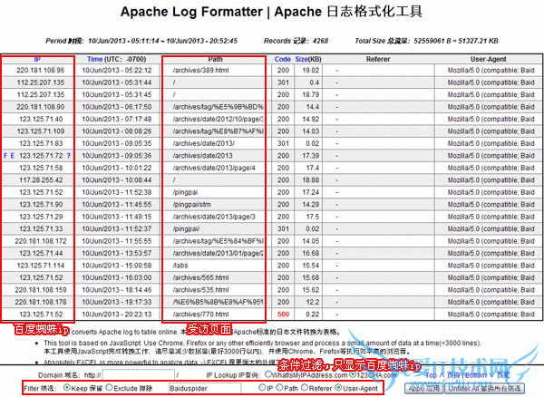Select WhatIsMyIPAddress.com for IP lookup

click(268, 374)
